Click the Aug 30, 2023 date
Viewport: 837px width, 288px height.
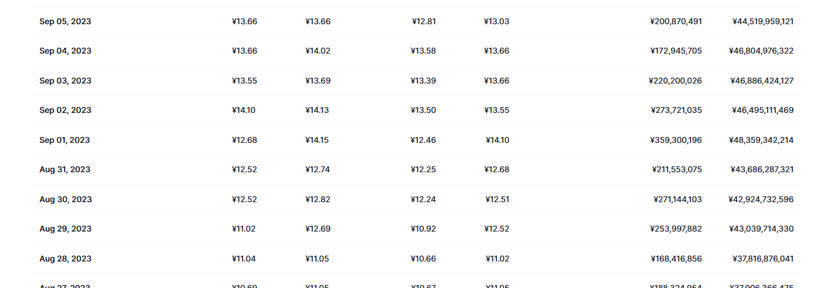coord(65,199)
